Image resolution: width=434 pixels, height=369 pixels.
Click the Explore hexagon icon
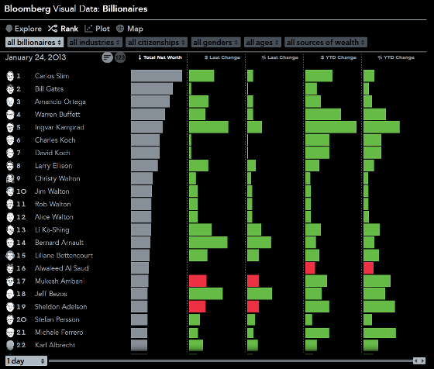(9, 29)
